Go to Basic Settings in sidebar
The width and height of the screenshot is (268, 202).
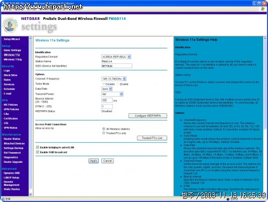12,50
